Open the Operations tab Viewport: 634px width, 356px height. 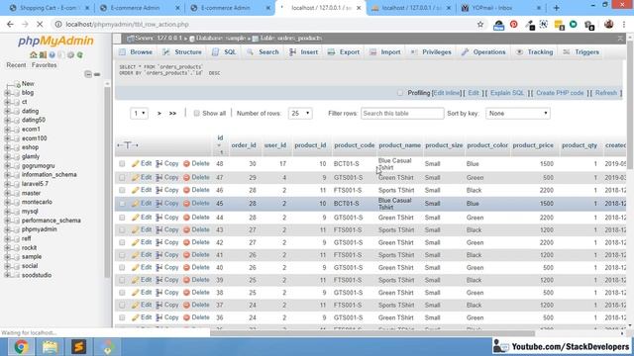[483, 52]
